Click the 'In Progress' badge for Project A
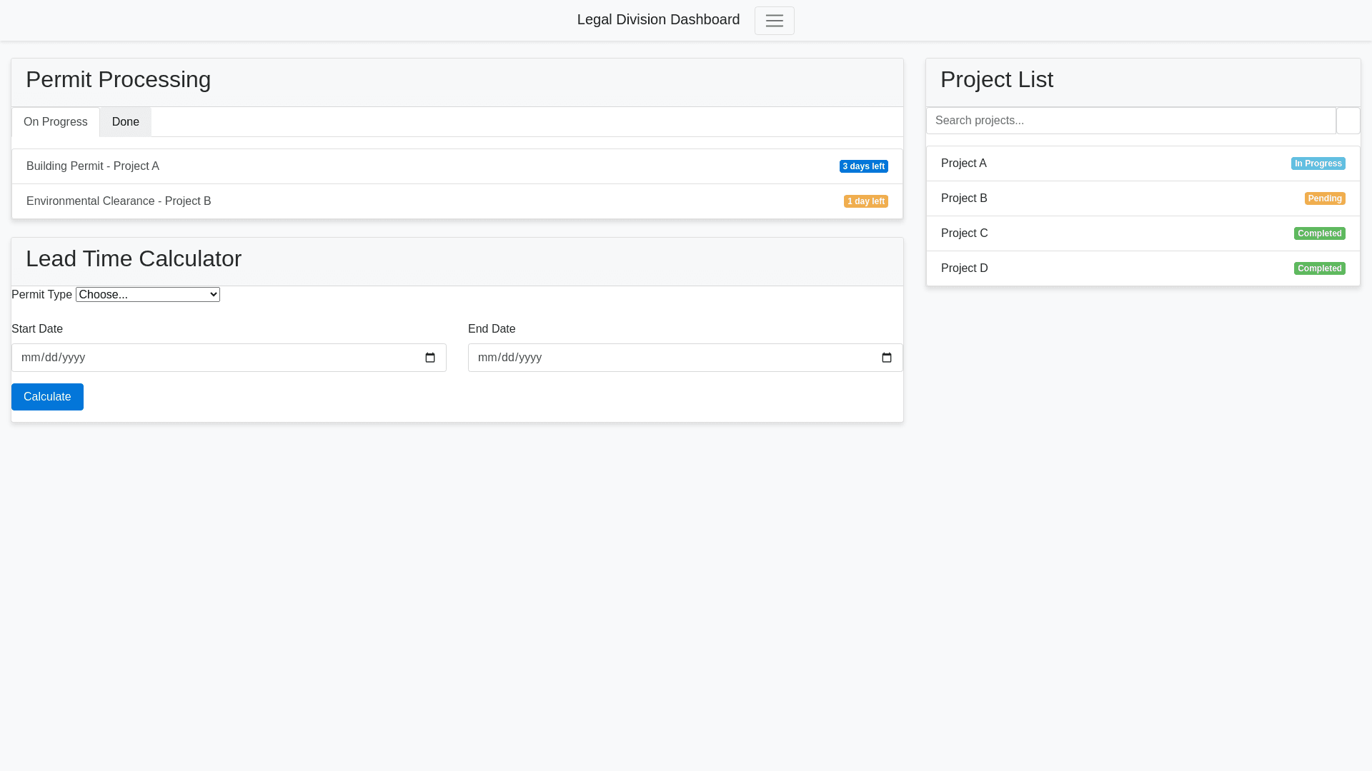The image size is (1372, 771). pyautogui.click(x=1318, y=163)
